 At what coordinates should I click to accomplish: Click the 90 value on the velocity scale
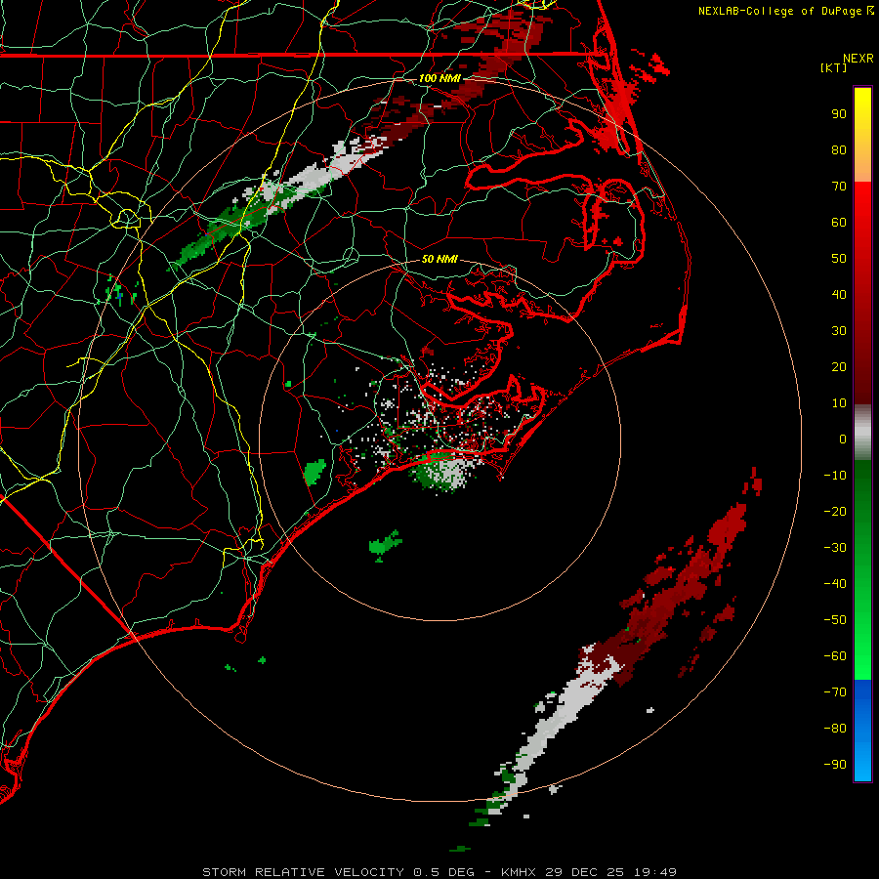coord(839,114)
